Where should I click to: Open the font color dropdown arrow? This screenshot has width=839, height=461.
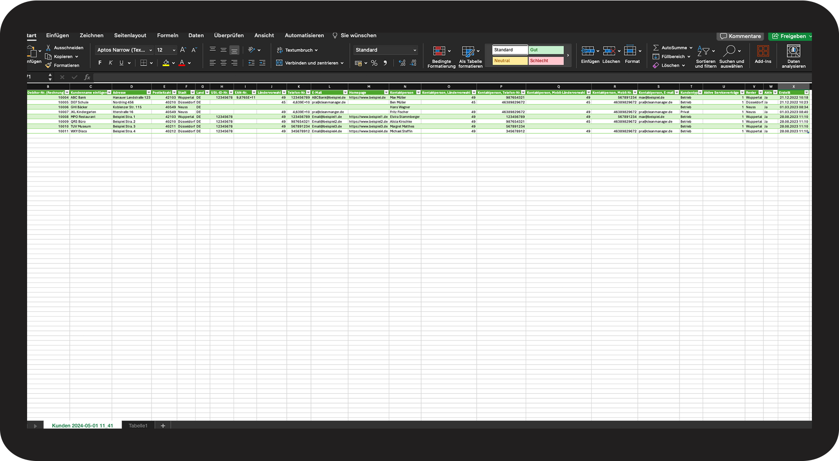[189, 63]
